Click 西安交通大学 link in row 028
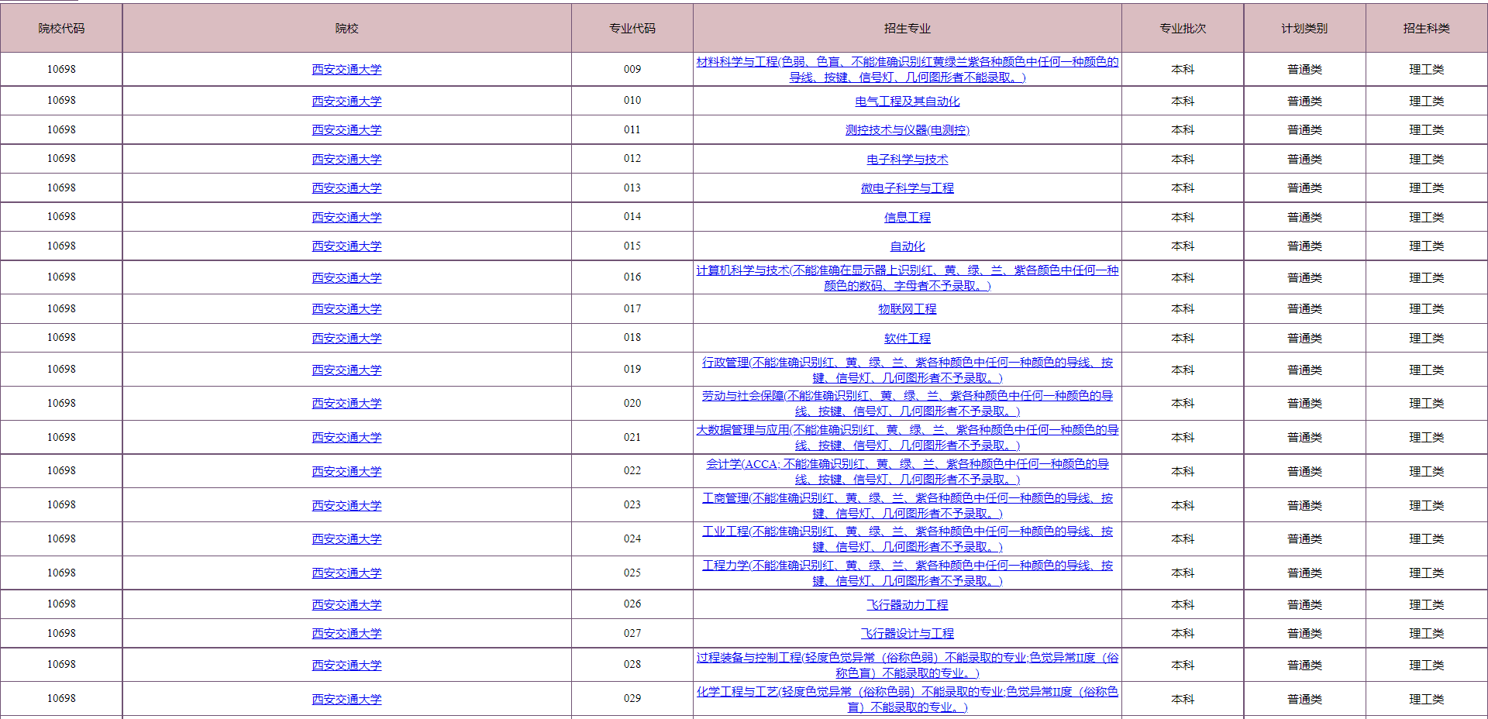 pyautogui.click(x=346, y=666)
